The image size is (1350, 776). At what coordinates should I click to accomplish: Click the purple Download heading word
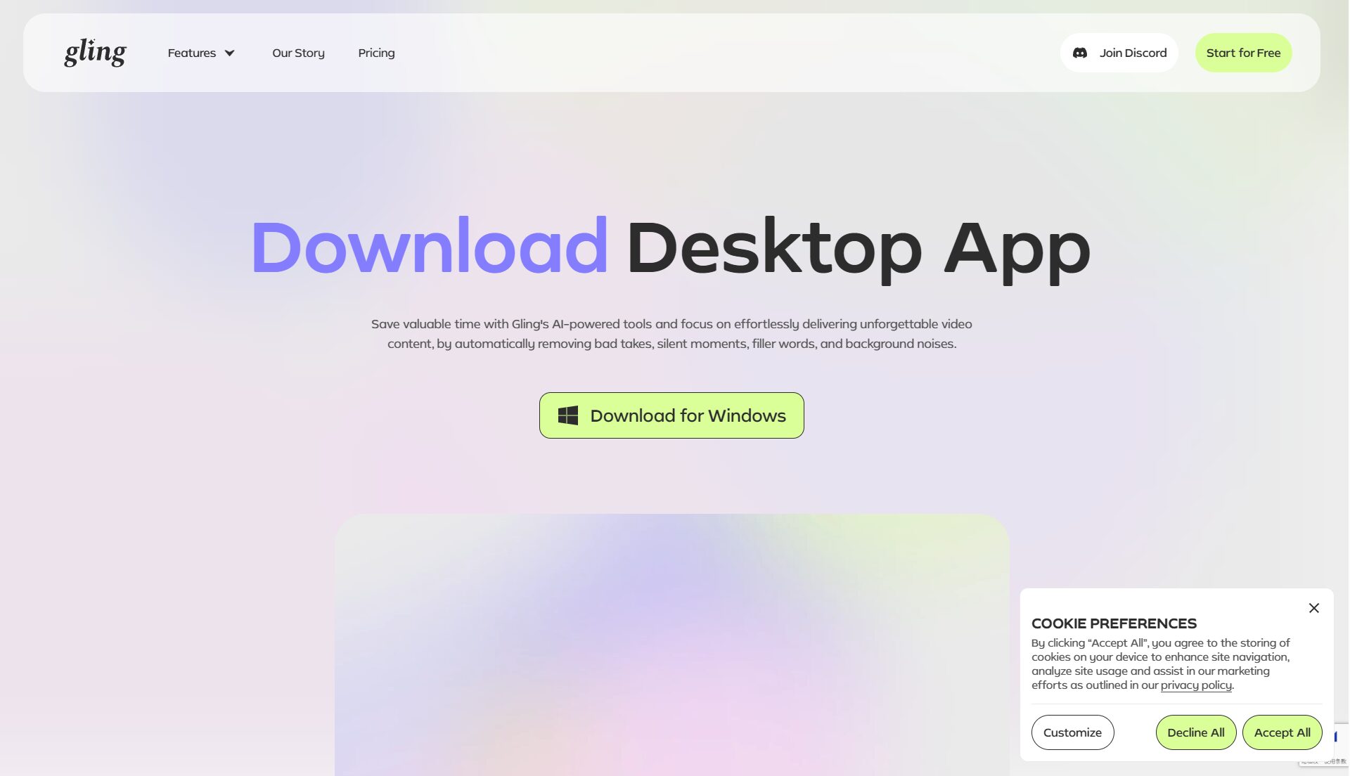point(429,247)
